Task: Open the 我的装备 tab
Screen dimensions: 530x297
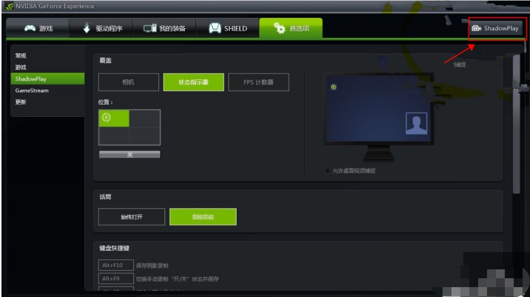Action: pos(164,28)
